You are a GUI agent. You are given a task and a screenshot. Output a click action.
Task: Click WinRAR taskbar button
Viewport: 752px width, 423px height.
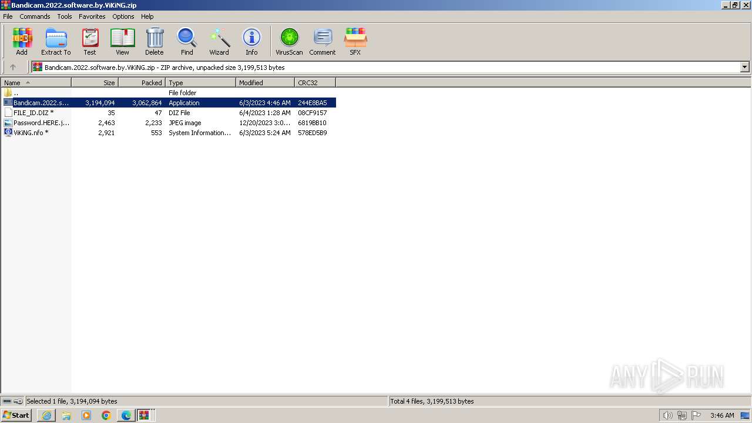145,415
